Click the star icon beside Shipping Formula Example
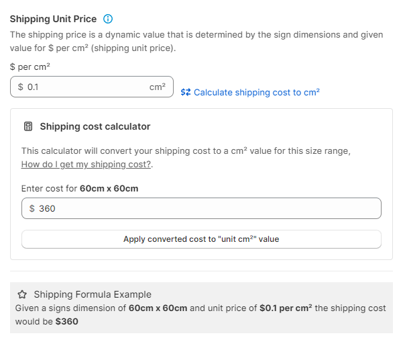 [22, 294]
